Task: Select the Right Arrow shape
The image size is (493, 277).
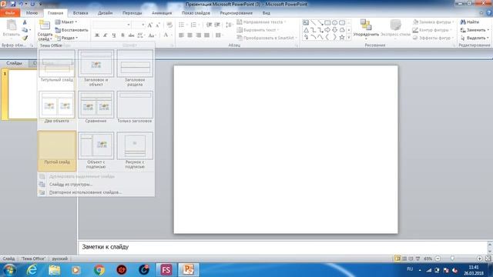Action: [x=327, y=30]
